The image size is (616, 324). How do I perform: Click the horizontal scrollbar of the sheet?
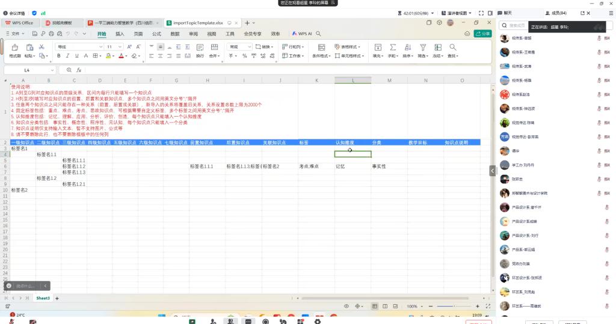pyautogui.click(x=385, y=299)
